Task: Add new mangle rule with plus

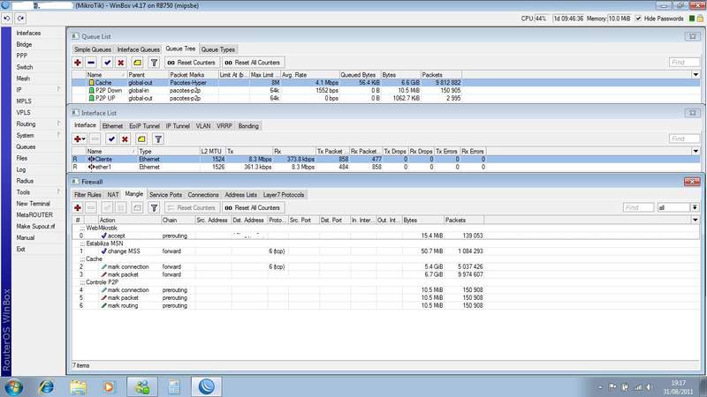Action: pos(78,207)
